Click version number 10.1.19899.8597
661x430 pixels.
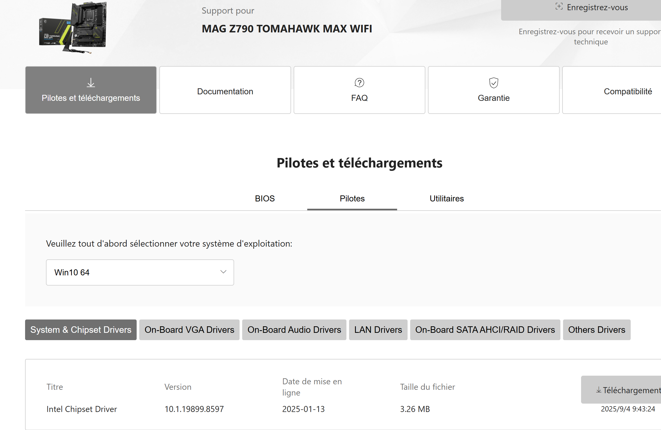tap(194, 409)
